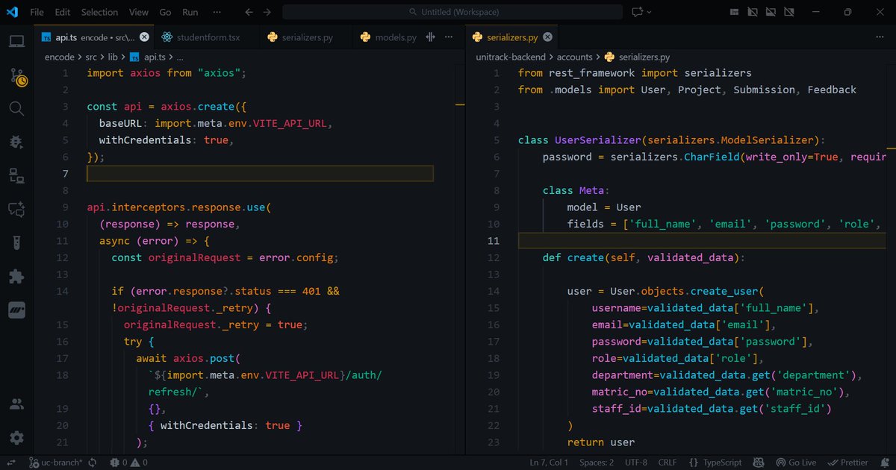Open the Run menu

tap(190, 12)
